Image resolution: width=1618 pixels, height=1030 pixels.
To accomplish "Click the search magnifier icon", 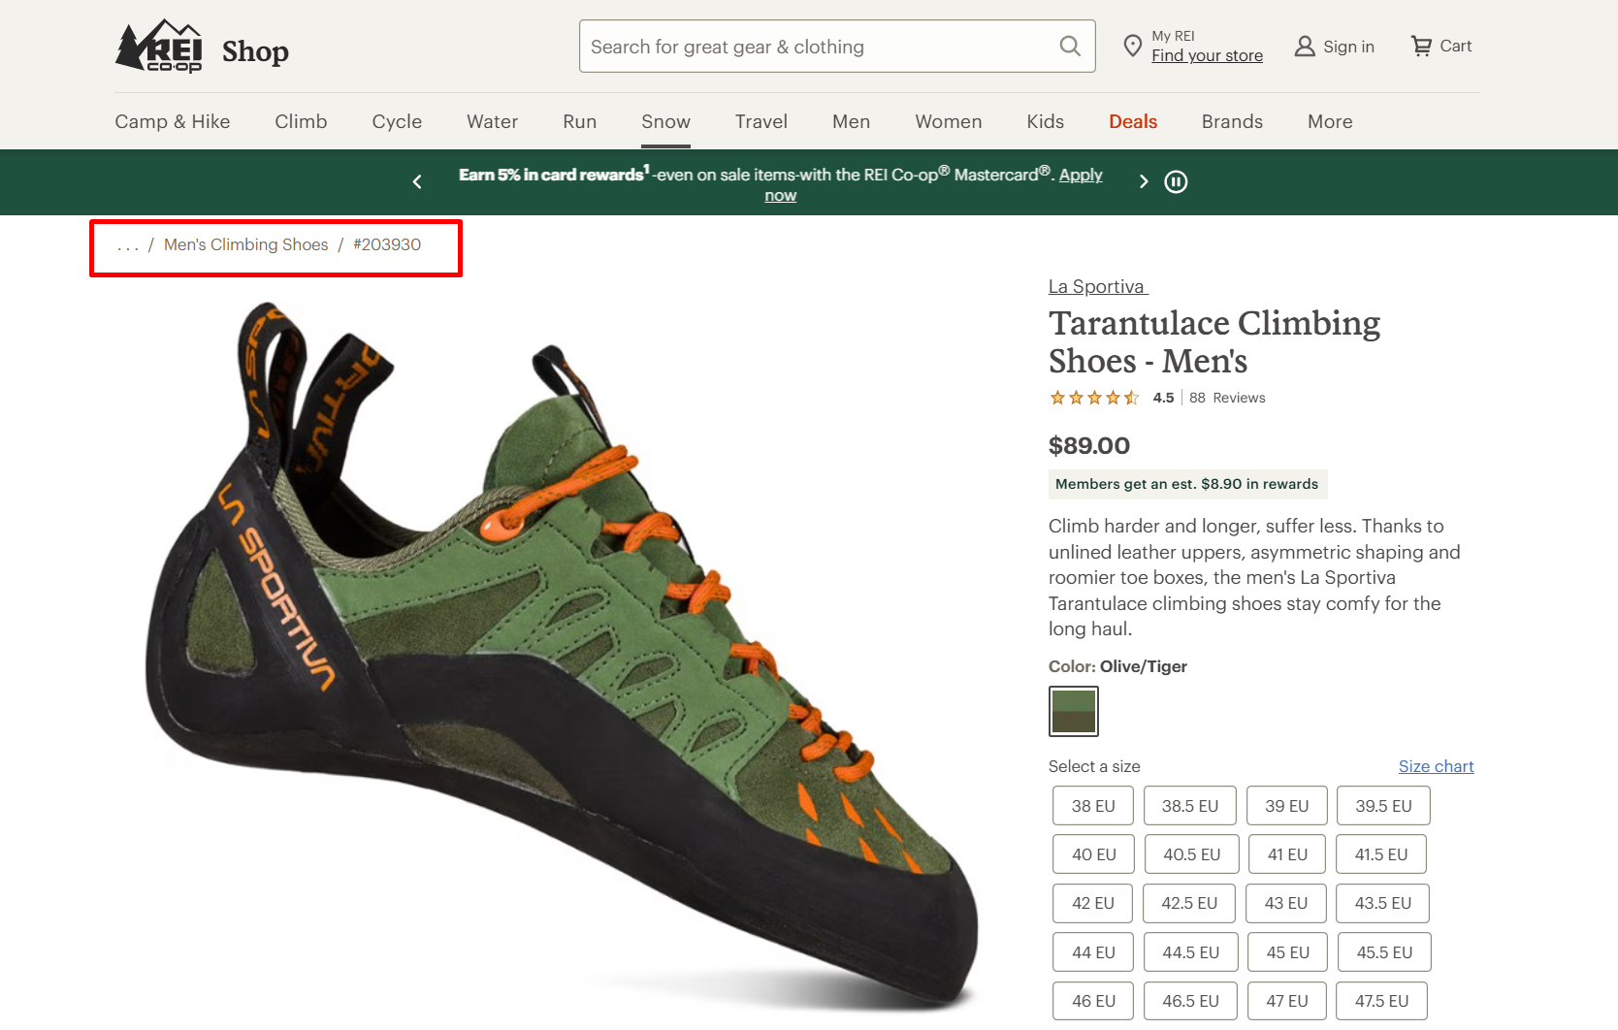I will coord(1069,47).
